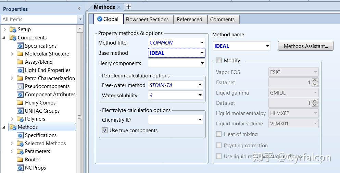
Task: Expand the Molecular Structure tree node
Action: [12, 54]
